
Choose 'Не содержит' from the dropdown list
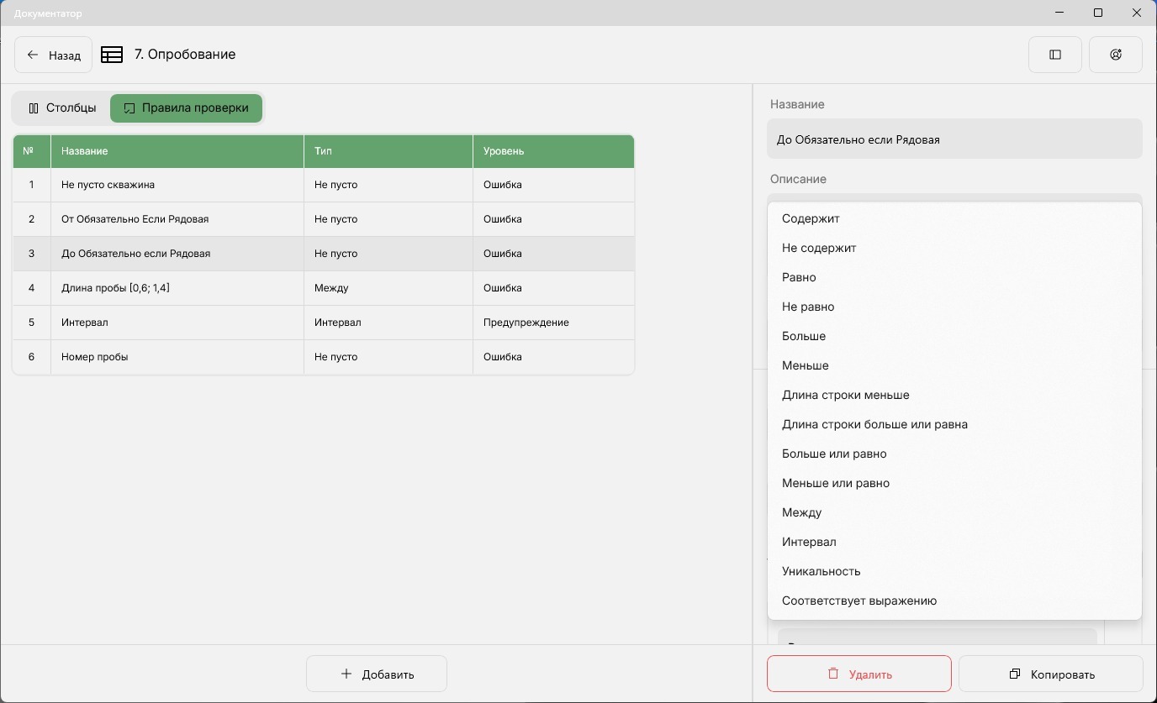tap(954, 248)
